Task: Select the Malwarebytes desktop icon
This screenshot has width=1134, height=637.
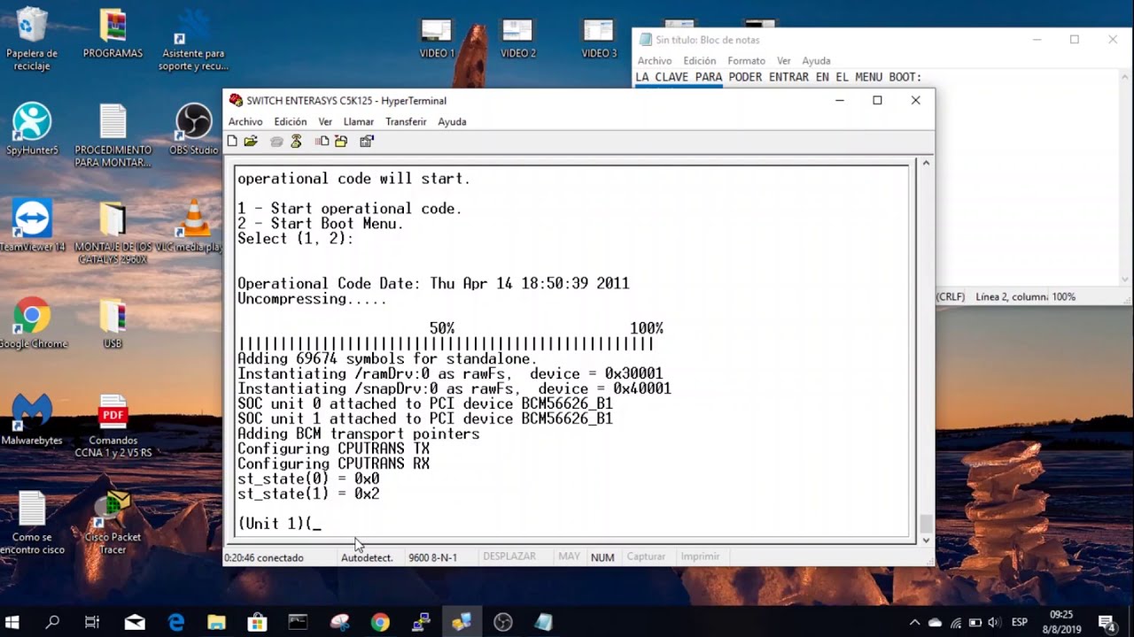Action: coord(32,419)
